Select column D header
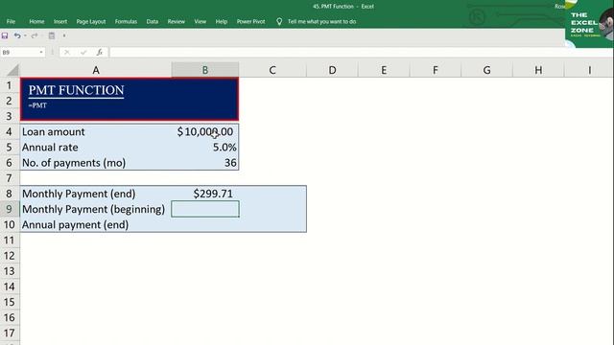Screen dimensions: 614x345 (332, 70)
